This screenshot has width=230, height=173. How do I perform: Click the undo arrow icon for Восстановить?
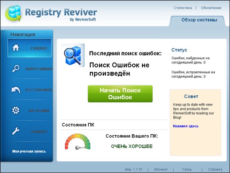16,90
